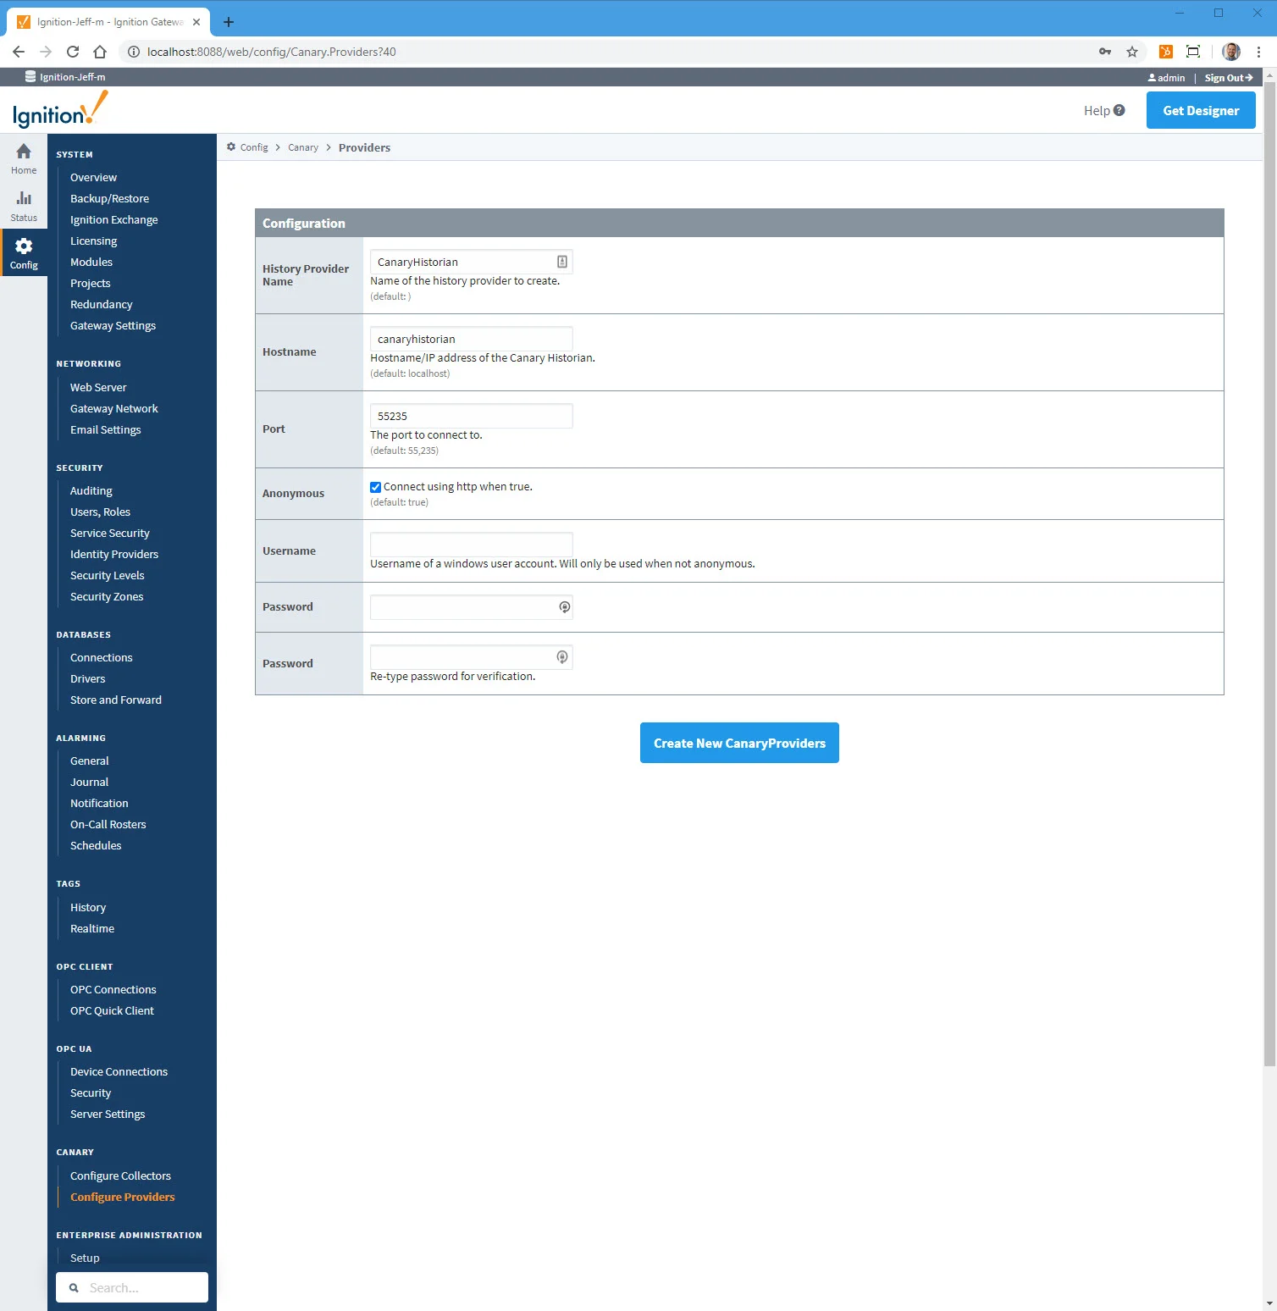Click the browser profile avatar
Image resolution: width=1277 pixels, height=1311 pixels.
(x=1231, y=52)
